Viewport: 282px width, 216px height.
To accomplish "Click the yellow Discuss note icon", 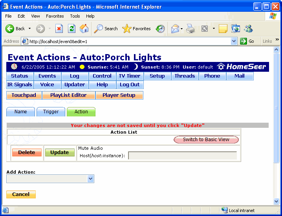I will coord(223,29).
